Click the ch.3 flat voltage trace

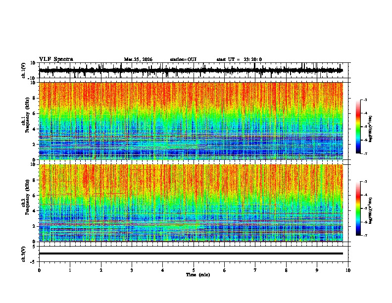(191, 253)
